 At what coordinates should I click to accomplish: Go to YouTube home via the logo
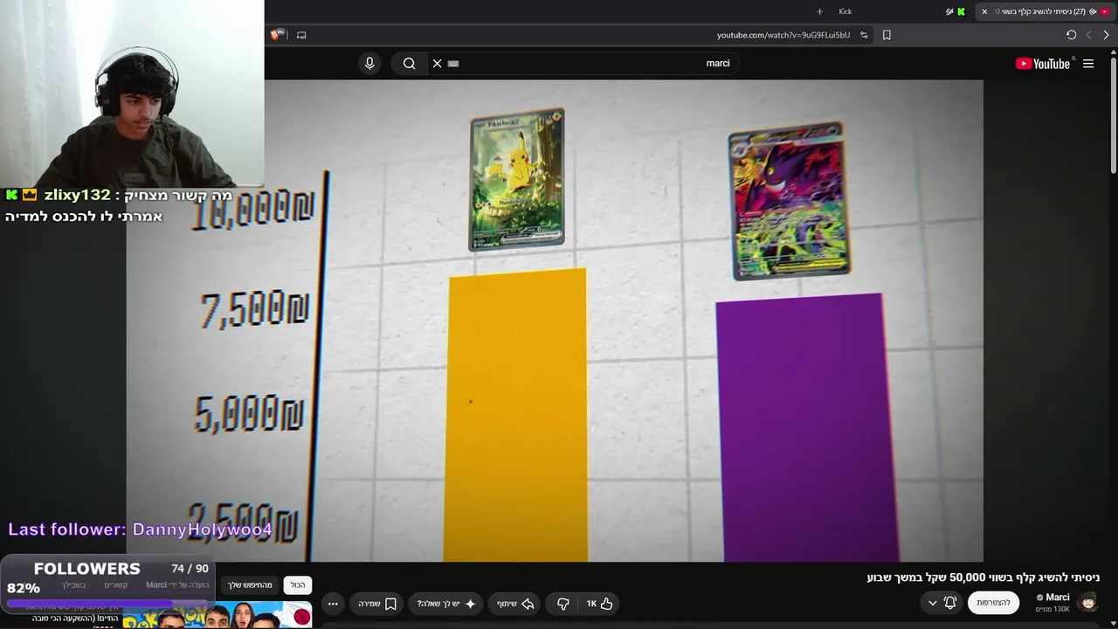coord(1043,64)
